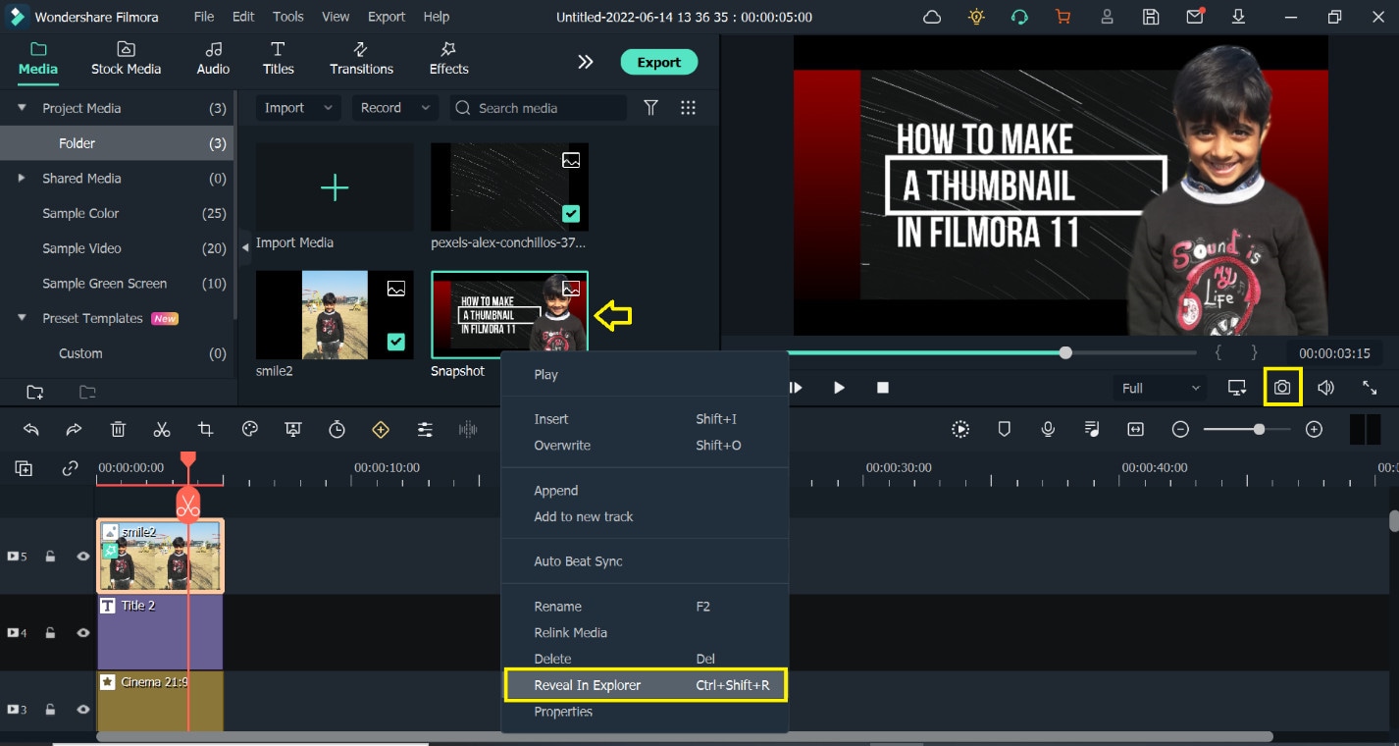Click the fullscreen expand icon in preview

[x=1370, y=388]
